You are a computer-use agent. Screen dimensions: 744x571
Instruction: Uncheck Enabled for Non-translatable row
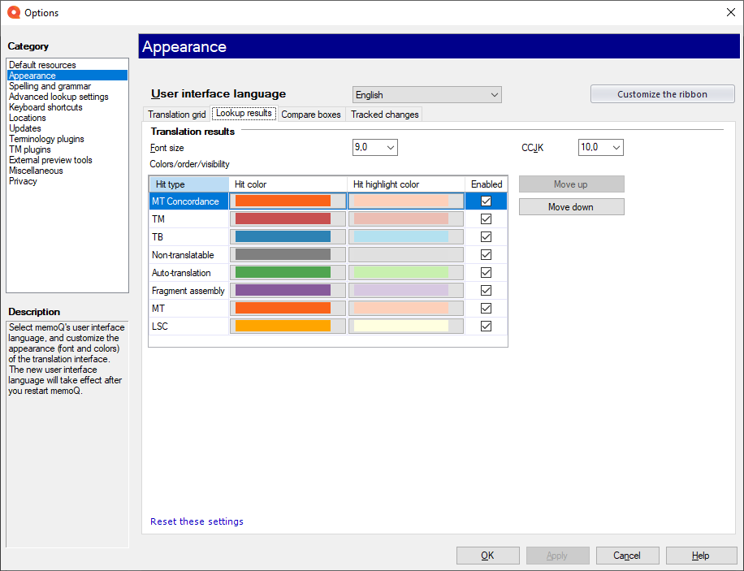click(486, 255)
